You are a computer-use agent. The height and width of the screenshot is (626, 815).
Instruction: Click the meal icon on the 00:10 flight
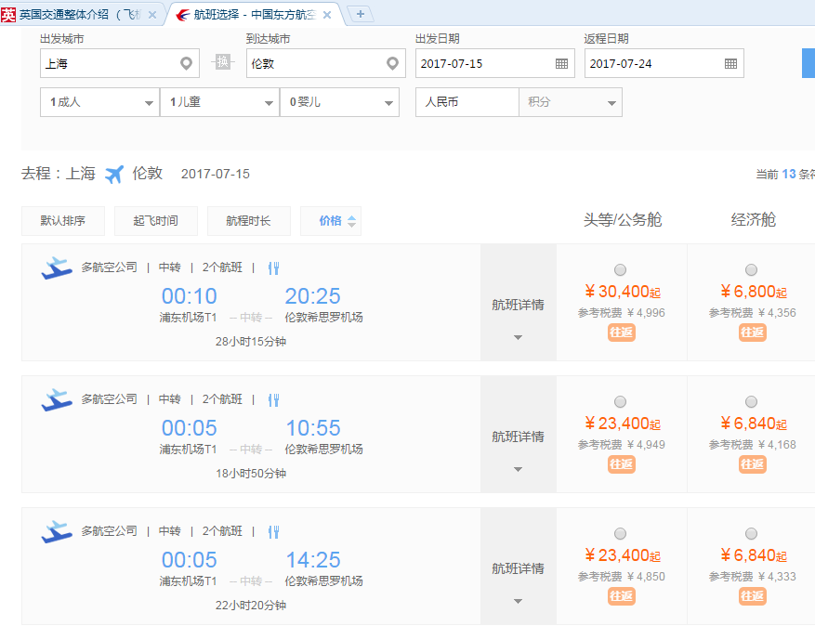pyautogui.click(x=273, y=268)
